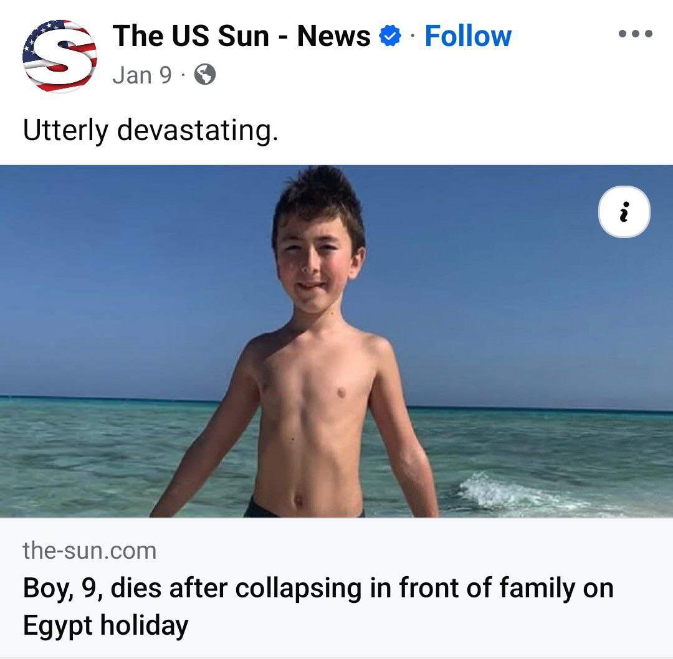Click the globe public audience icon
The width and height of the screenshot is (673, 659).
tap(205, 75)
